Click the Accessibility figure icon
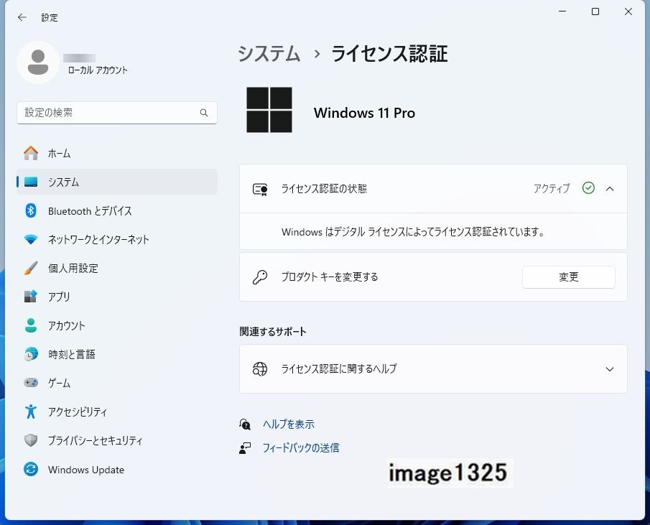650x525 pixels. 31,412
